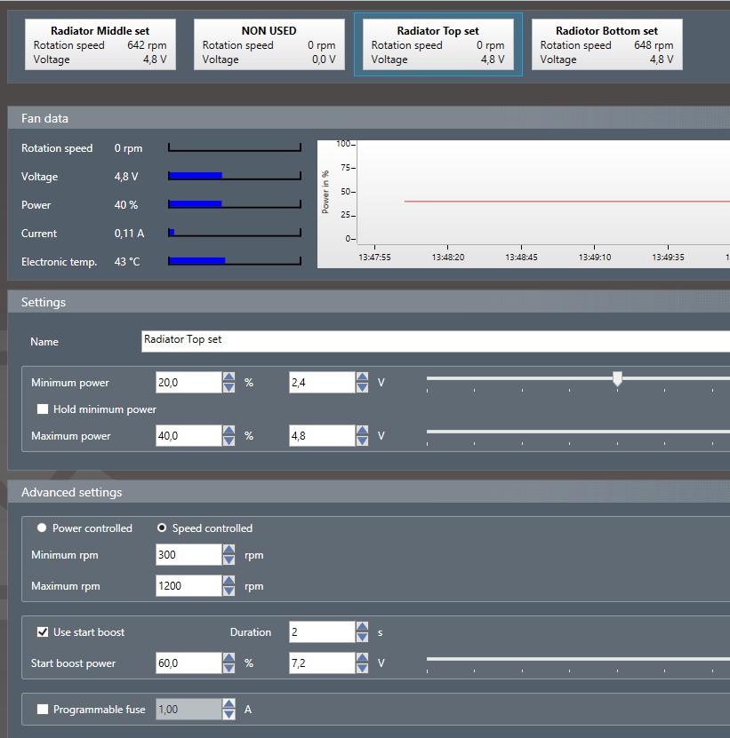The height and width of the screenshot is (738, 730).
Task: Enable the Programmable fuse checkbox
Action: [42, 710]
